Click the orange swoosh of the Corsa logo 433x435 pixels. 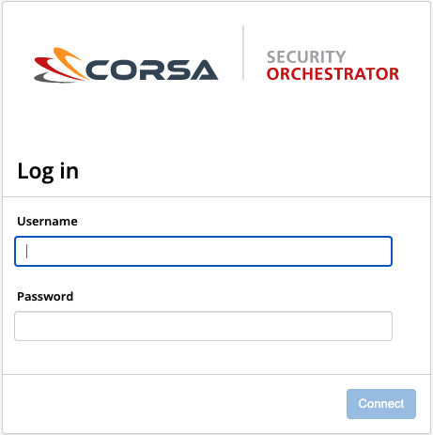click(x=69, y=61)
